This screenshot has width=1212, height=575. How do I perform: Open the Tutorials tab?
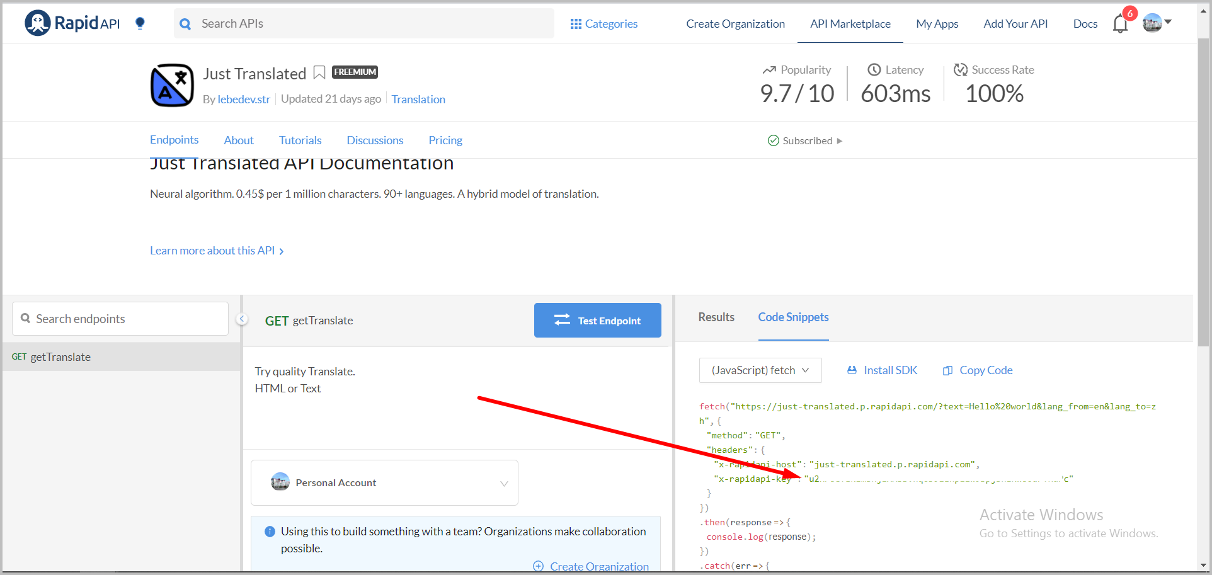[300, 140]
